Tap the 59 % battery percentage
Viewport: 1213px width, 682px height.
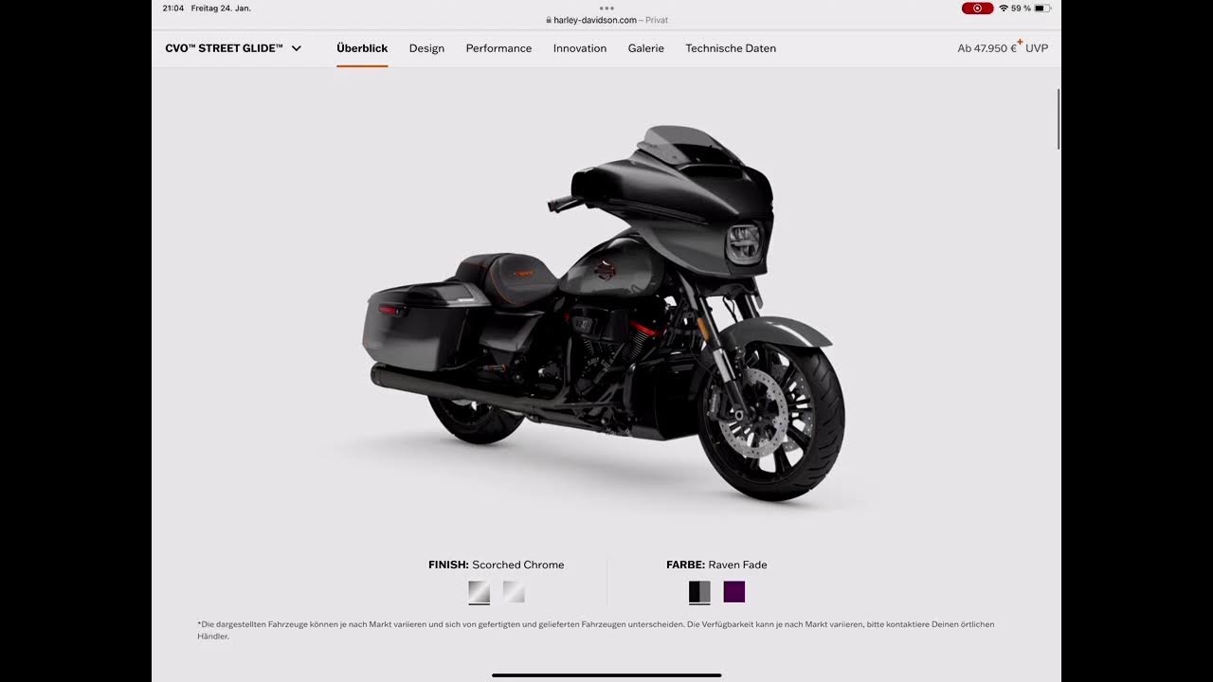(x=1021, y=9)
